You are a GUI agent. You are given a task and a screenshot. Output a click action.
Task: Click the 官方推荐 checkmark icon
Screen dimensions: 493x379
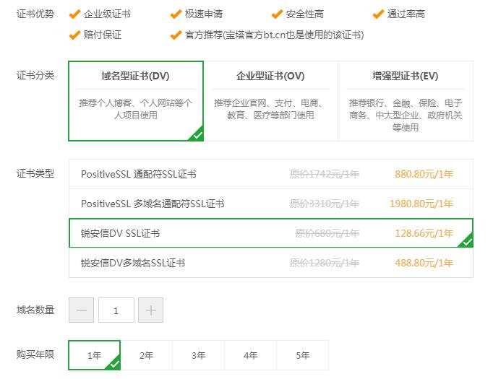176,35
